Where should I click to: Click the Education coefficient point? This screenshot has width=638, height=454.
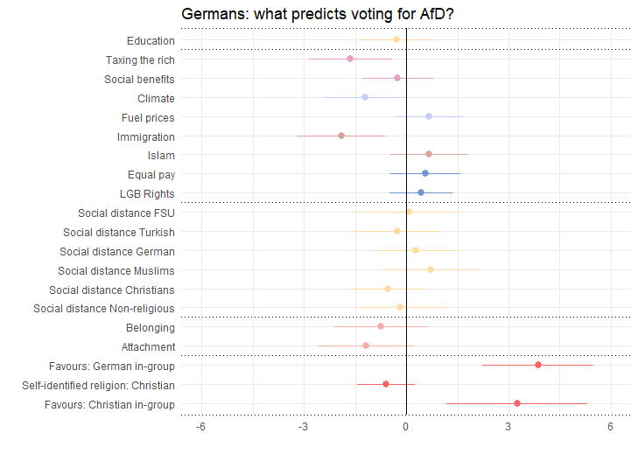click(396, 39)
